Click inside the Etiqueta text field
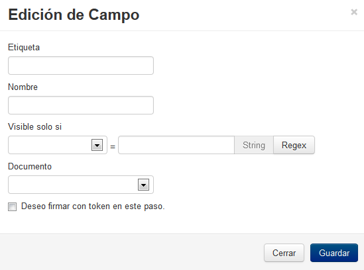Screen dimensions: 364x270 81,66
